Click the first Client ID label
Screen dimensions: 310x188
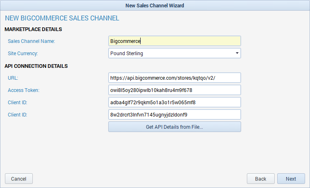[x=17, y=103]
